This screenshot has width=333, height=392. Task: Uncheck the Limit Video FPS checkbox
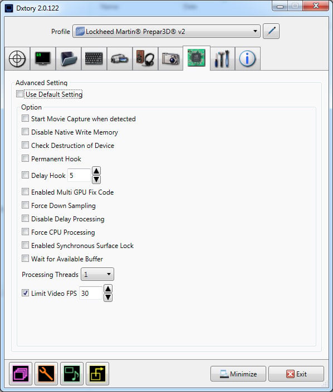point(25,293)
